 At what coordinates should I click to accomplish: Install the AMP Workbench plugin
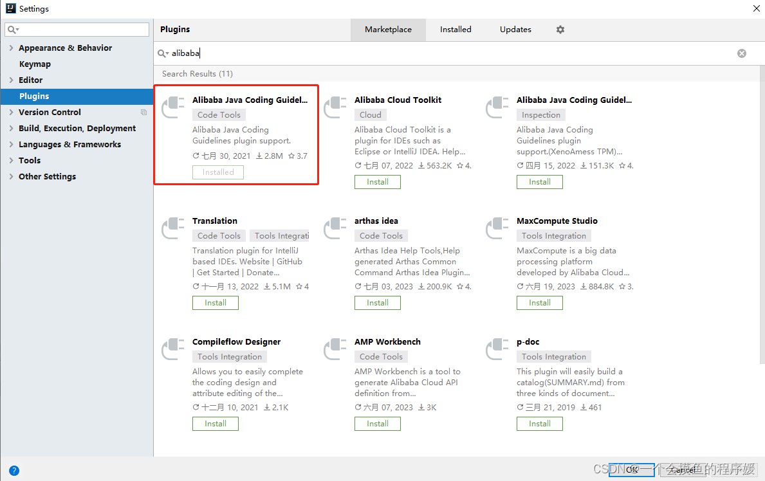pos(378,424)
